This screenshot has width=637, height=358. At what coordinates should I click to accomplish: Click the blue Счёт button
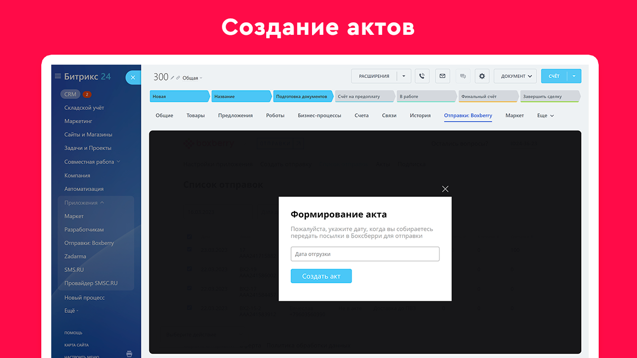coord(554,76)
